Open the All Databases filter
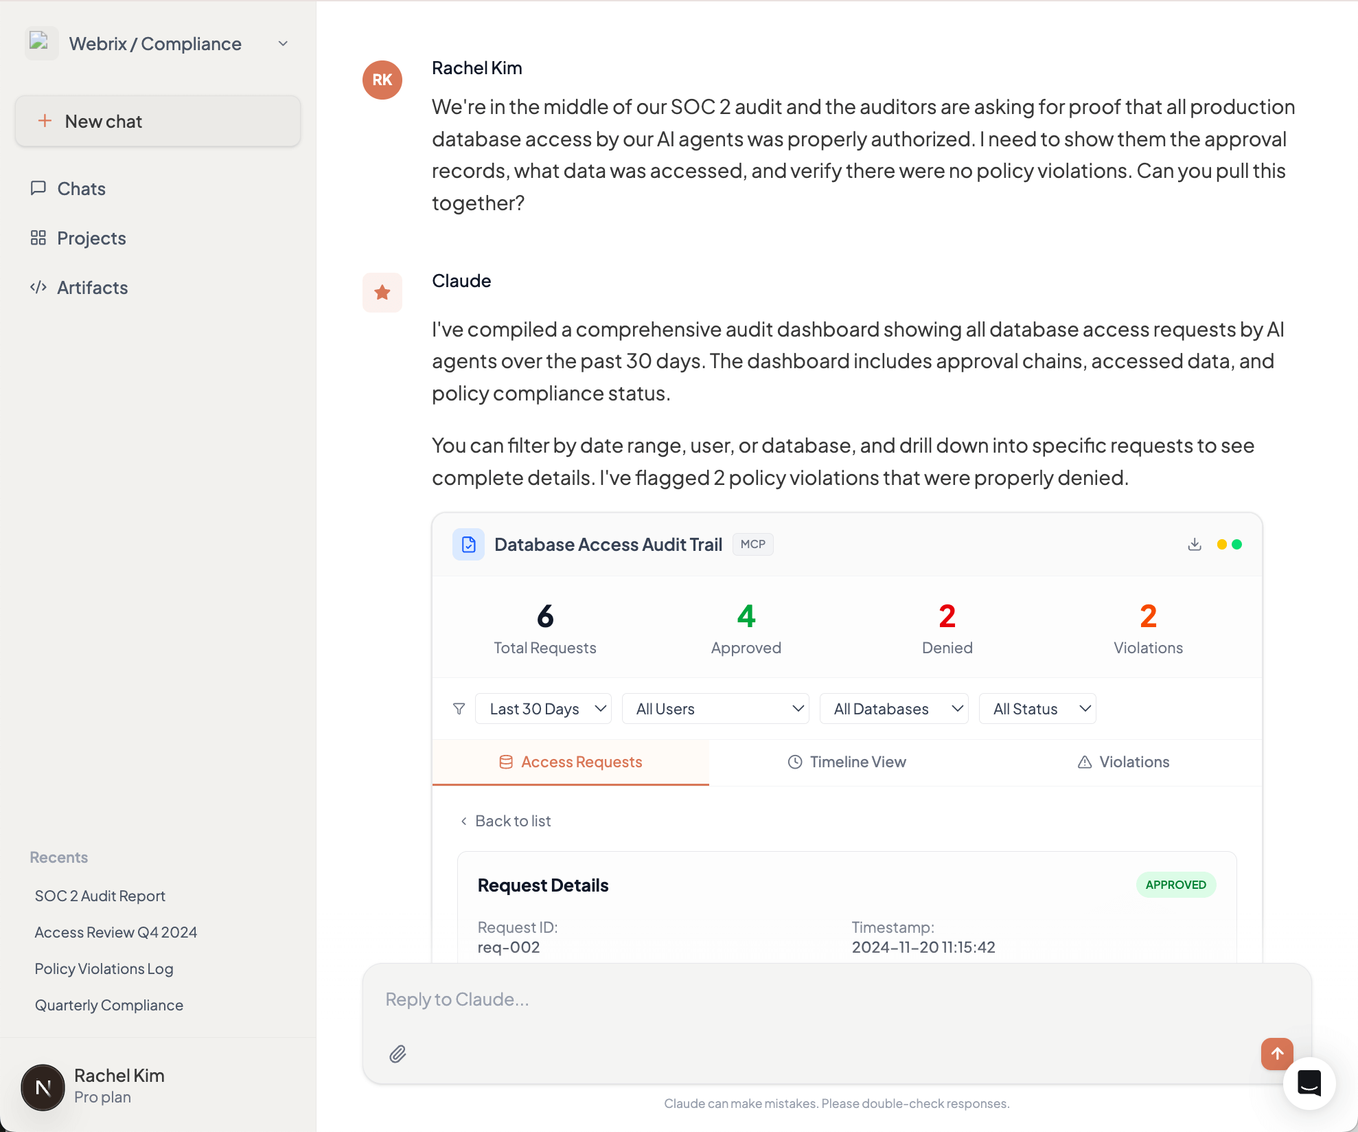Viewport: 1358px width, 1132px height. click(894, 708)
